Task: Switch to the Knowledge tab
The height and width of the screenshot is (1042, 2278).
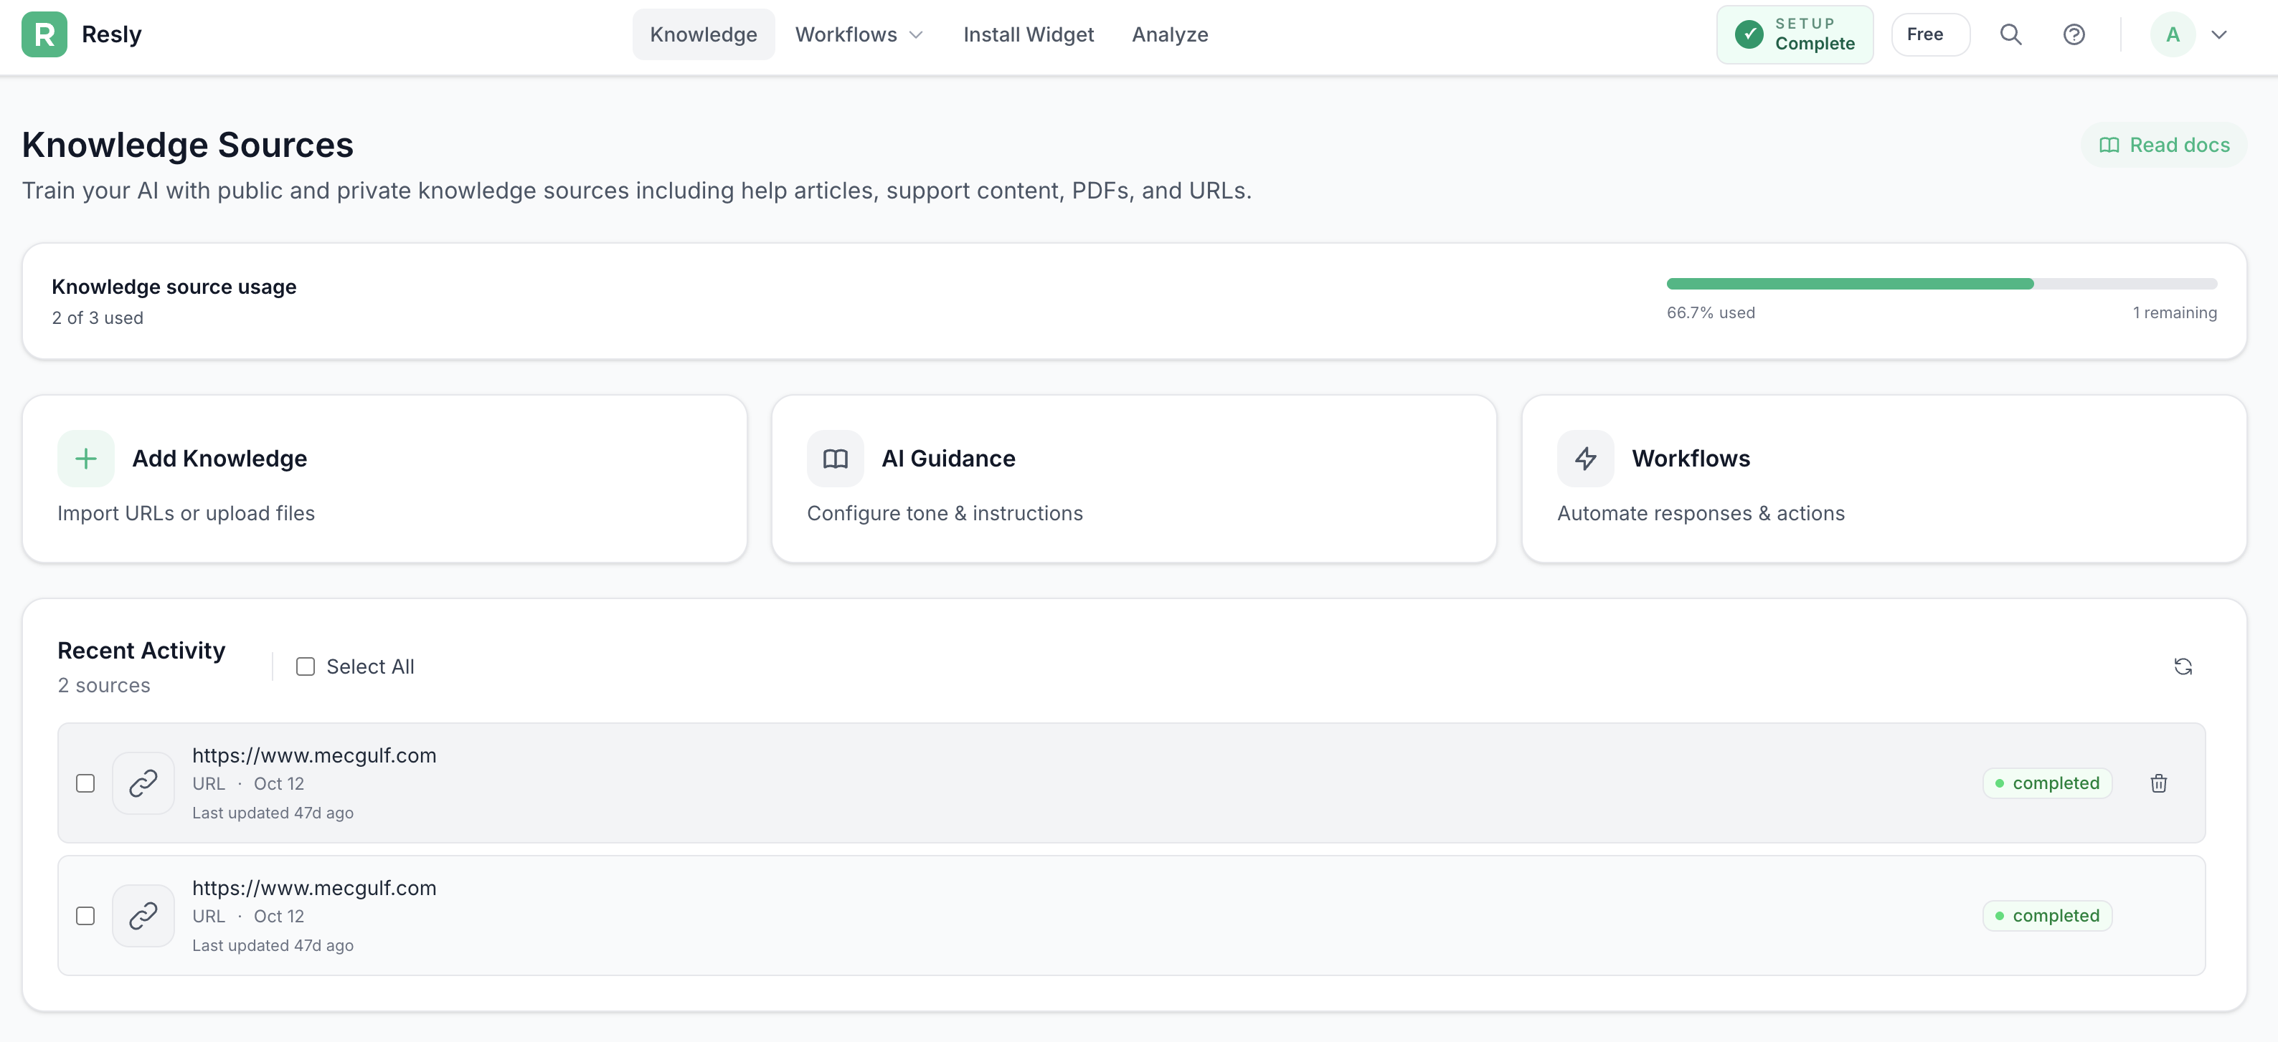Action: [703, 34]
